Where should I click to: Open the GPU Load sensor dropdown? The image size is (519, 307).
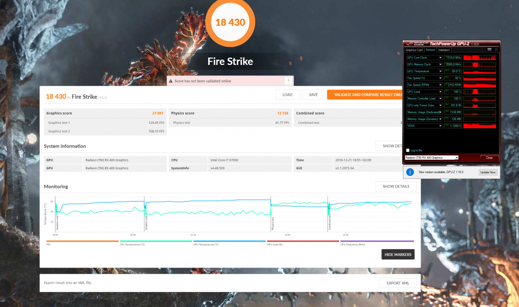pyautogui.click(x=441, y=92)
